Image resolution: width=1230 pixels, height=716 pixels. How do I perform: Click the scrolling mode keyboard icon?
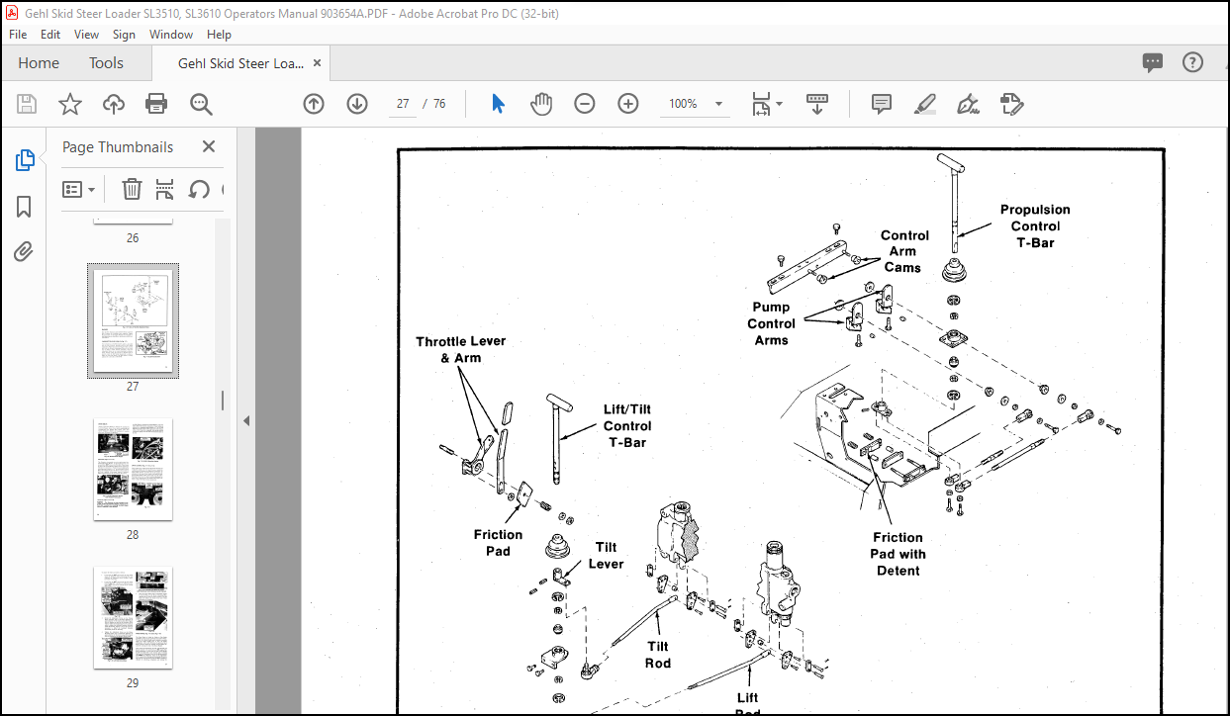[817, 104]
